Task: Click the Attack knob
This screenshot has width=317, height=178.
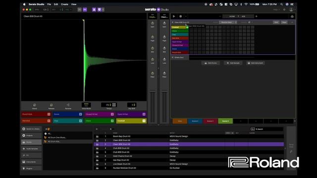Action: tap(35, 105)
